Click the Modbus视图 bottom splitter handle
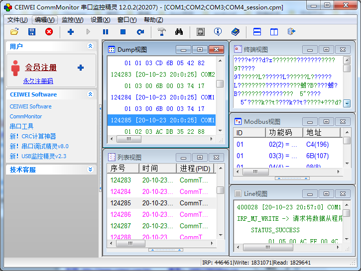This screenshot has width=361, height=271. [x=292, y=178]
